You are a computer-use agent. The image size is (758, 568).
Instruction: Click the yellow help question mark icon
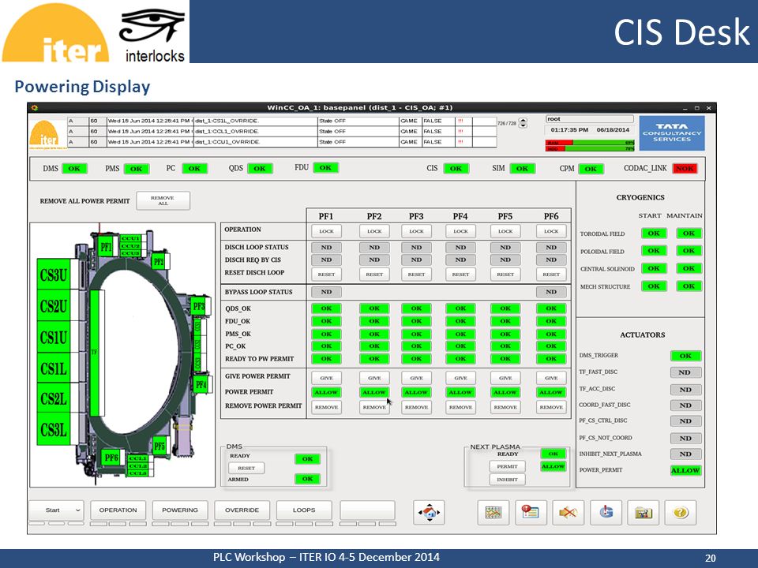(x=680, y=513)
